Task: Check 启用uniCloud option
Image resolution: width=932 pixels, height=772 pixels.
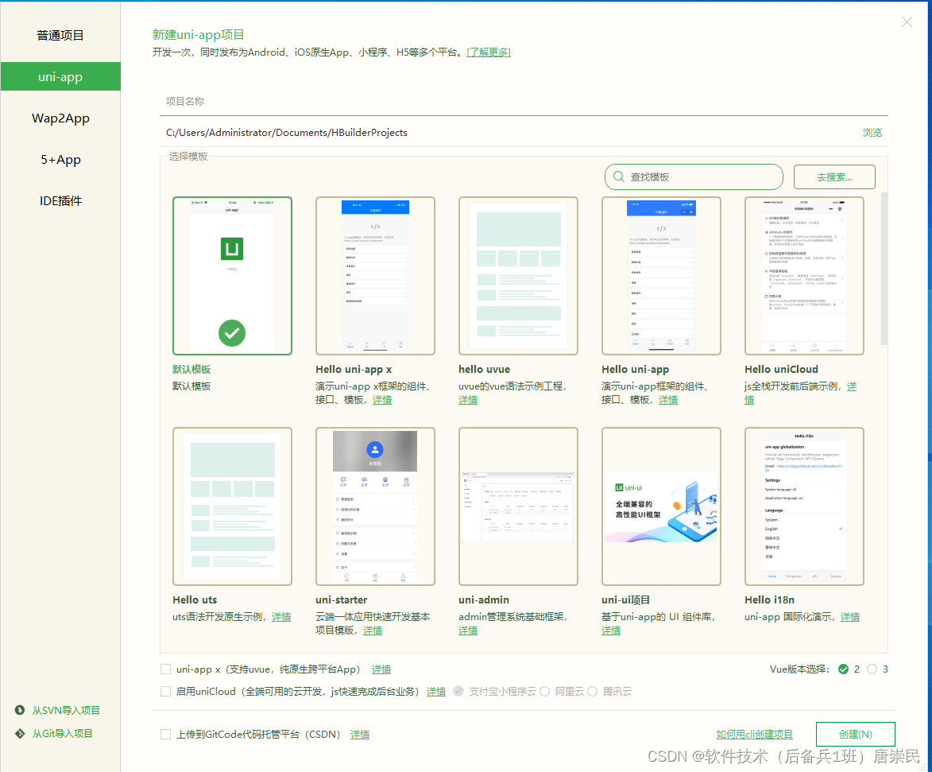Action: (166, 692)
